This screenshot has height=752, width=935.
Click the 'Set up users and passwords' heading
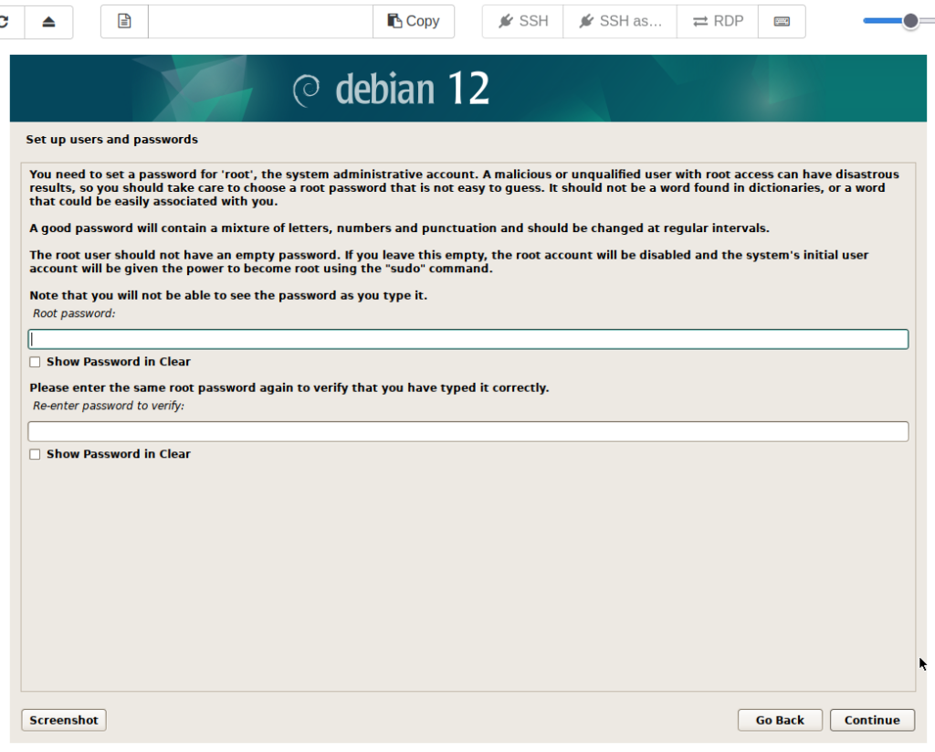(111, 140)
